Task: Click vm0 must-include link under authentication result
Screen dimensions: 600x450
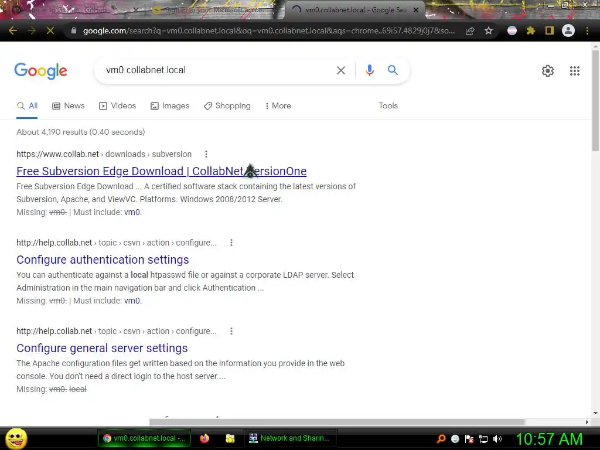Action: pyautogui.click(x=132, y=301)
